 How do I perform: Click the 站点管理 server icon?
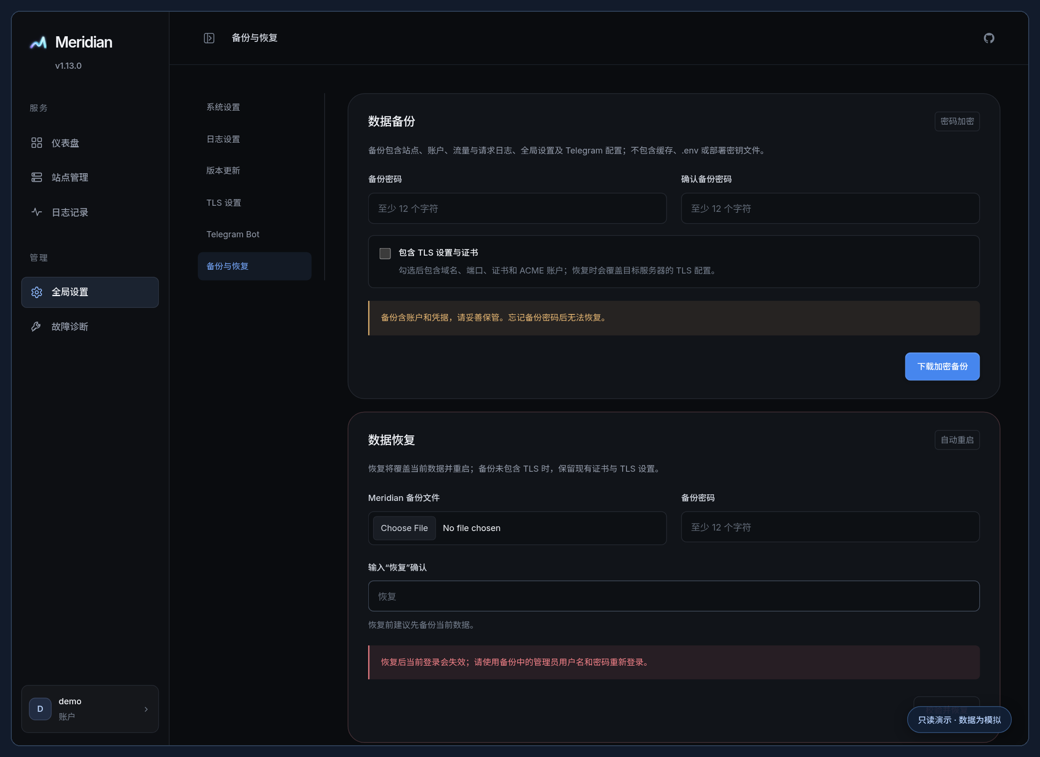tap(37, 177)
